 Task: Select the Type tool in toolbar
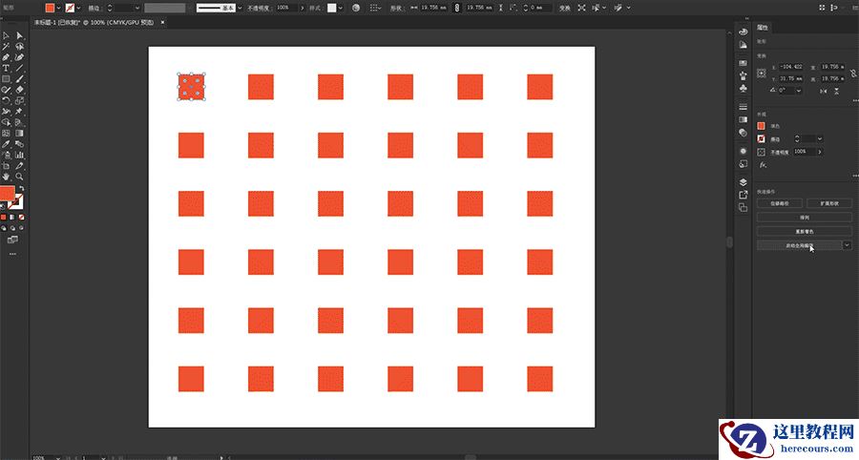[x=6, y=68]
